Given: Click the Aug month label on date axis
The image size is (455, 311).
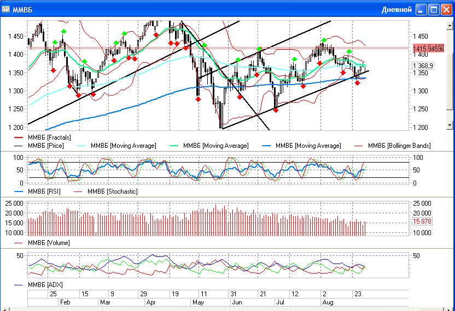Looking at the screenshot, I should 328,302.
